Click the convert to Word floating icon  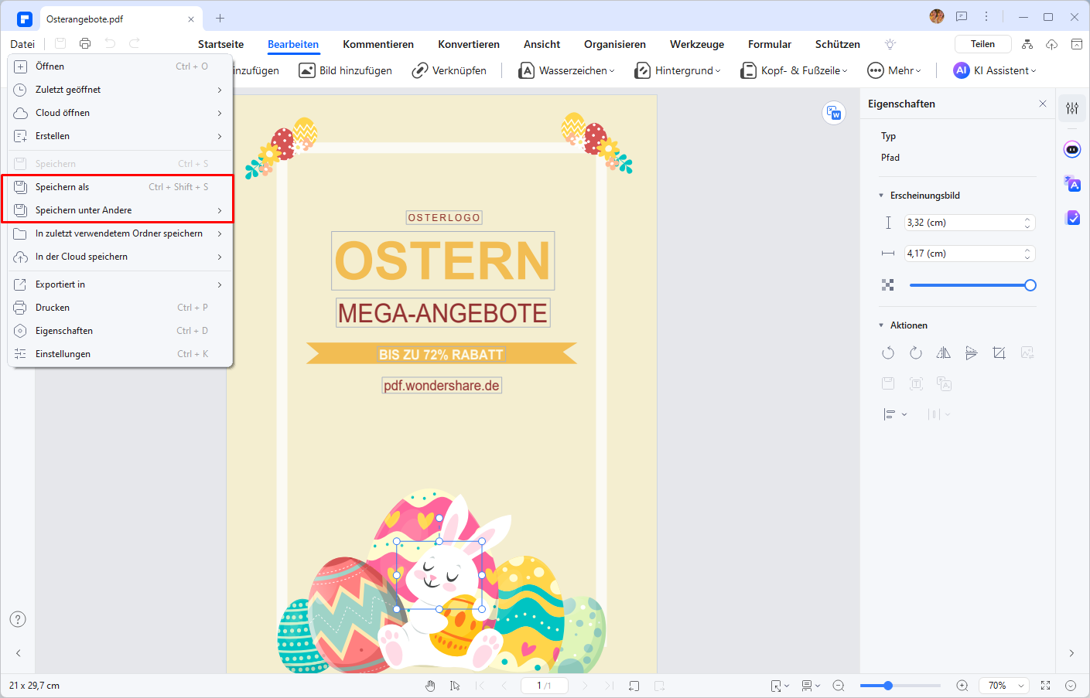click(834, 113)
